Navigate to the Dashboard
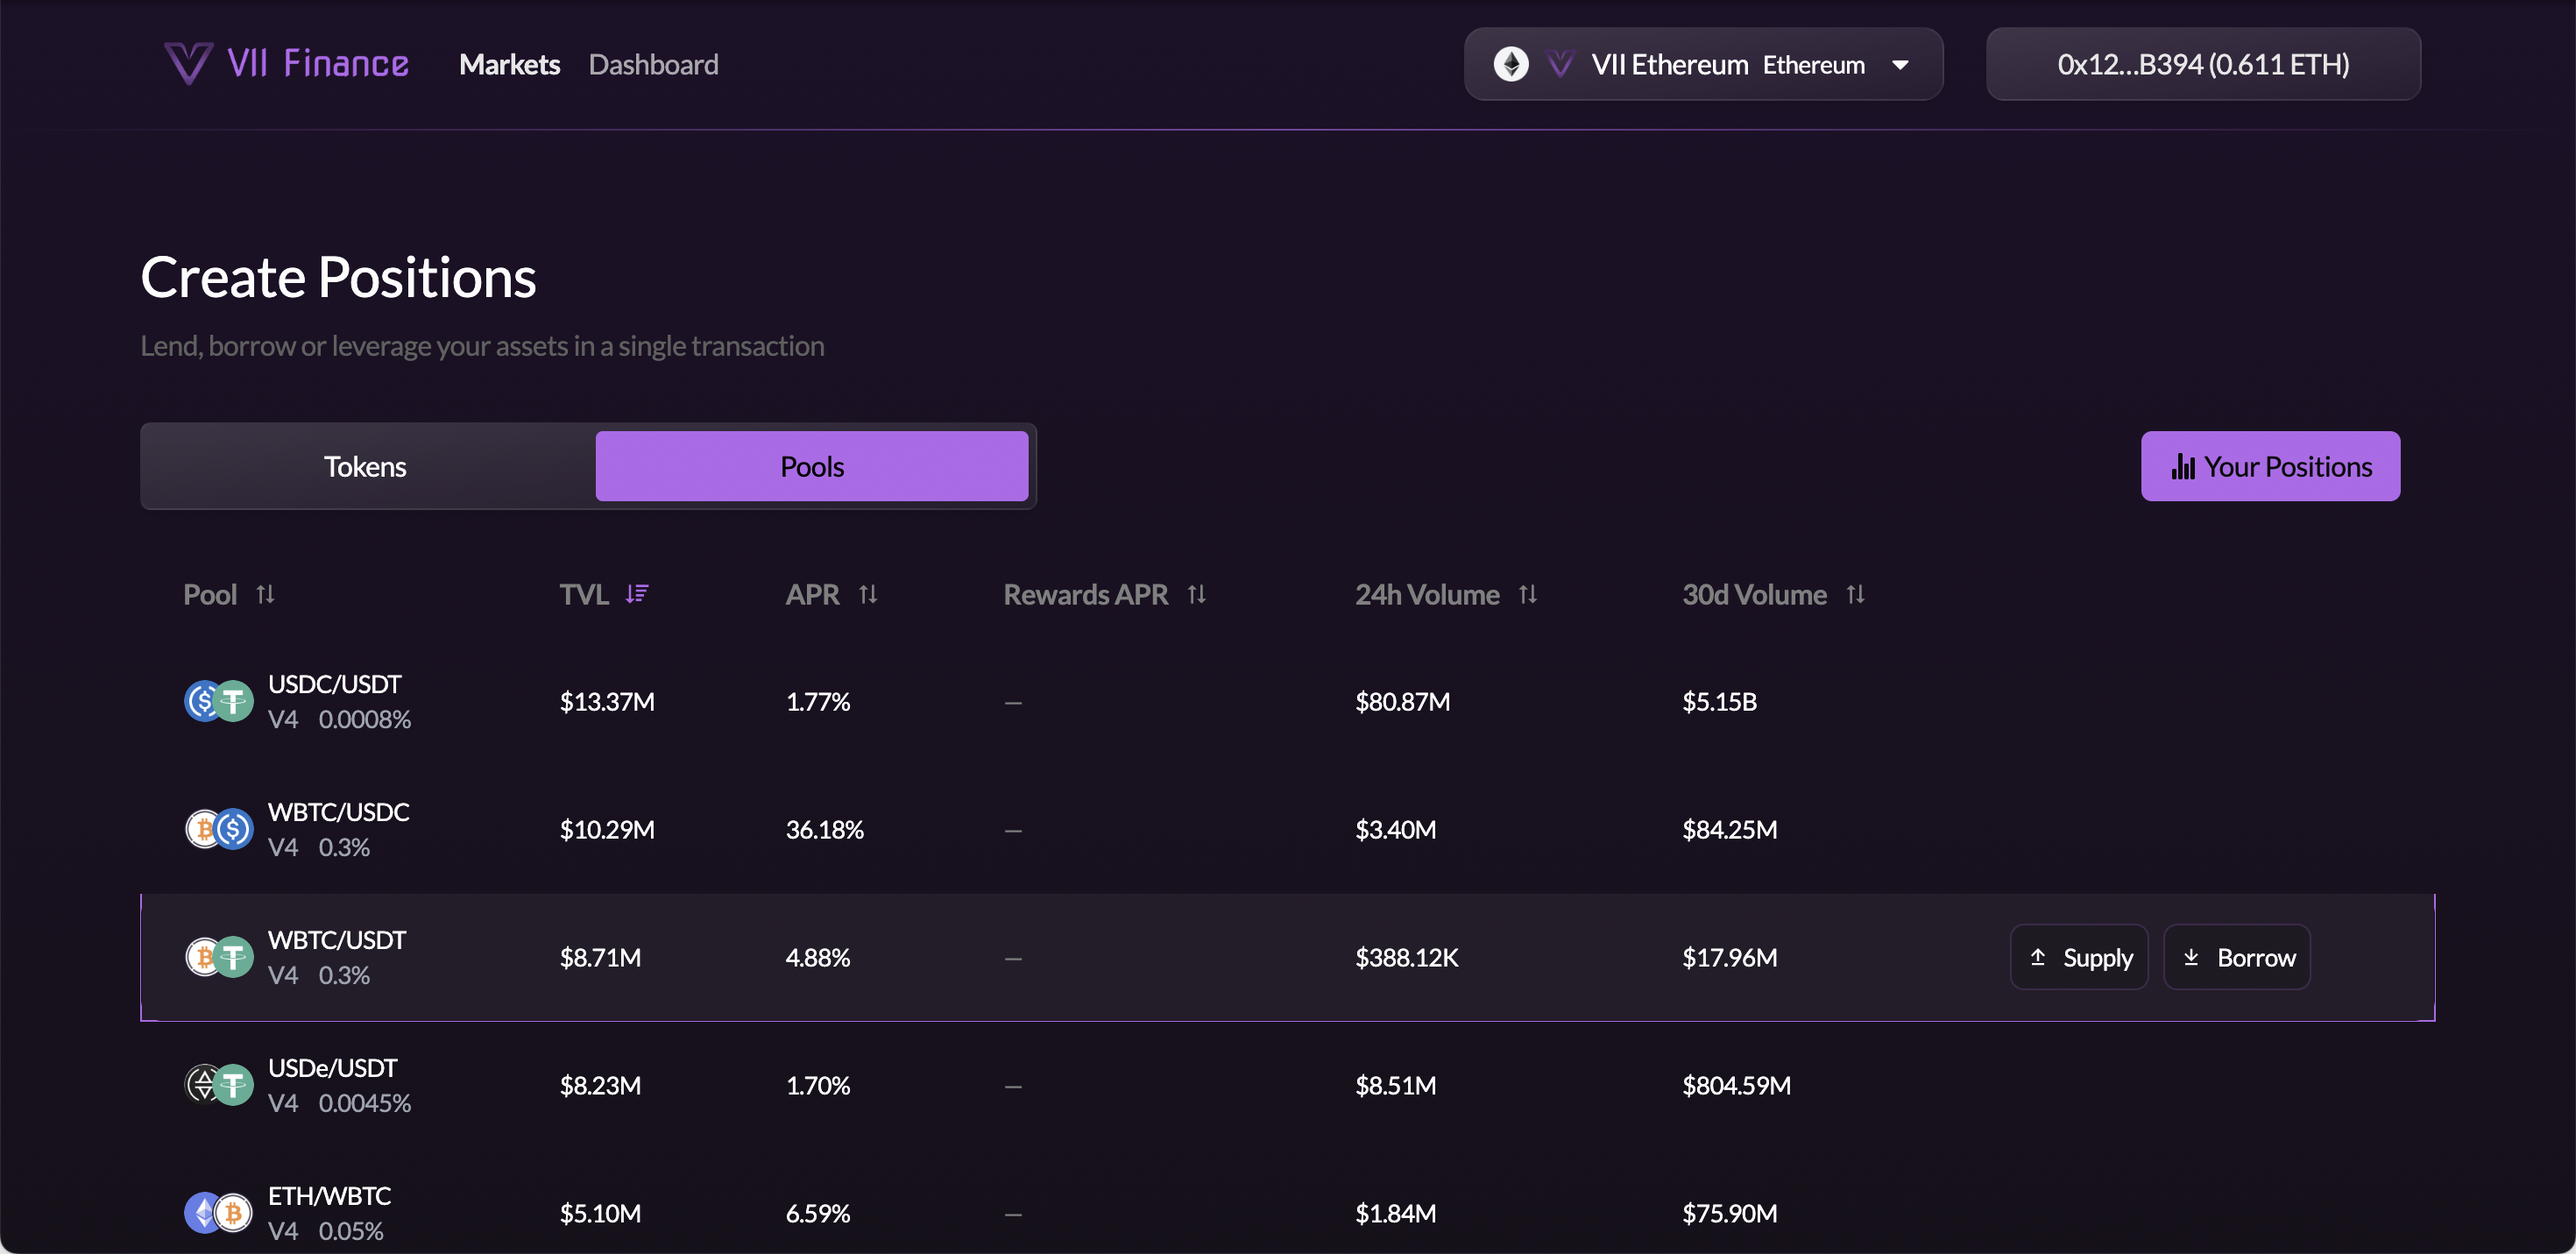Image resolution: width=2576 pixels, height=1254 pixels. click(x=654, y=63)
